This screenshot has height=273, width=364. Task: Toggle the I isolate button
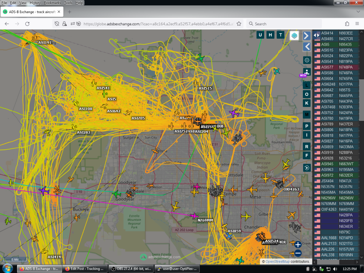pos(307,135)
